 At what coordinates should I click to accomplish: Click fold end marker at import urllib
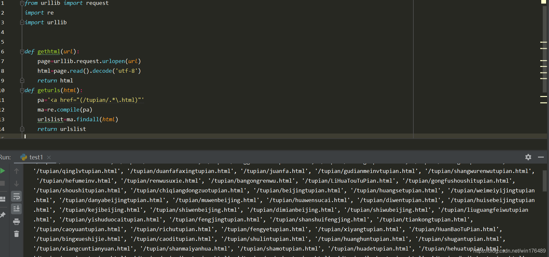tap(22, 22)
